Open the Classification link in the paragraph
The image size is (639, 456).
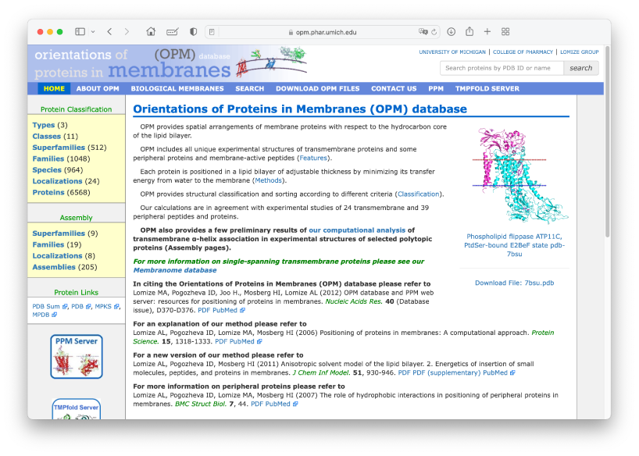419,194
